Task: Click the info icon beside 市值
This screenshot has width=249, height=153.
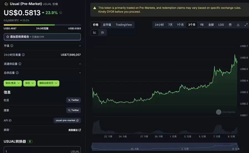Action: [12, 46]
